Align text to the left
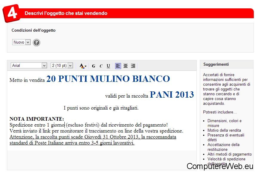This screenshot has height=172, width=255. click(x=118, y=66)
